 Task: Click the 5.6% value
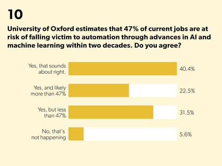pyautogui.click(x=185, y=134)
